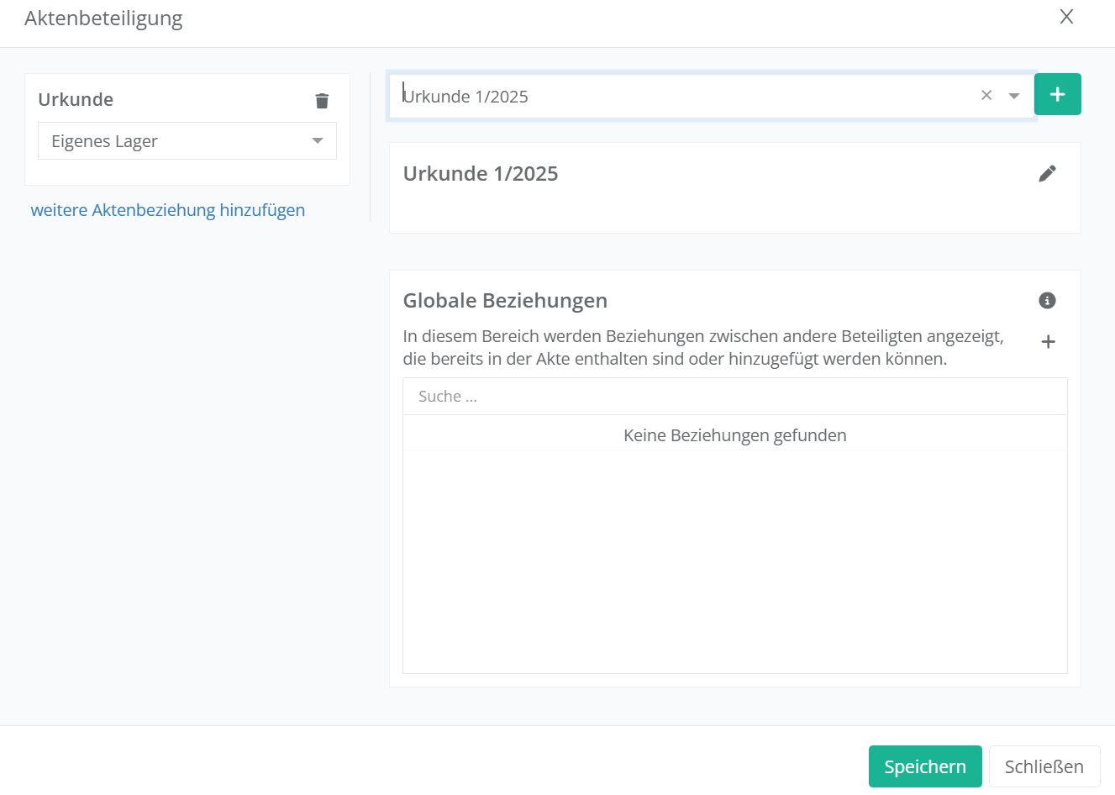
Task: Click the Urkunde title in left panel
Action: 76,100
